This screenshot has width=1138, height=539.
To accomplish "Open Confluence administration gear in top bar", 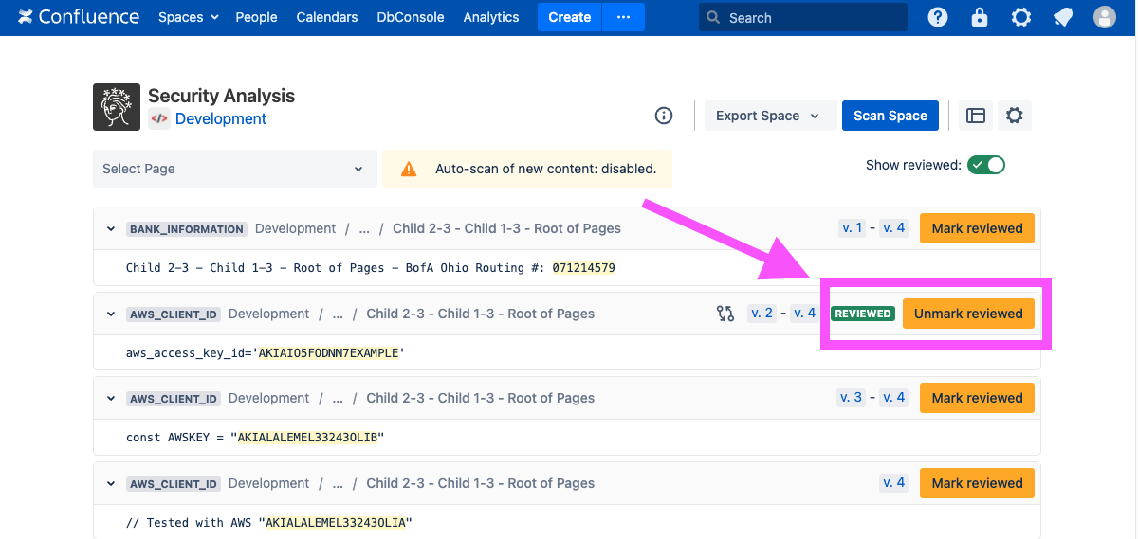I will coord(1021,17).
